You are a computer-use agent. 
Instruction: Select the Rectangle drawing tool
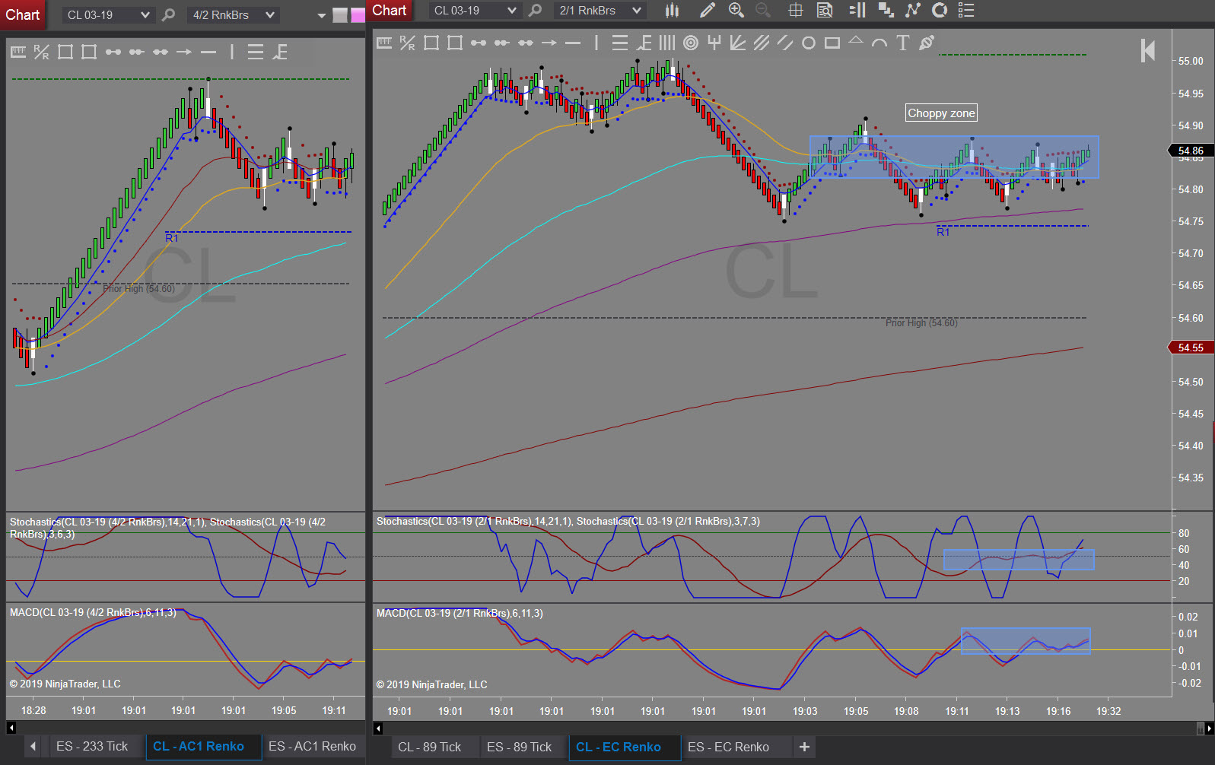[x=832, y=43]
